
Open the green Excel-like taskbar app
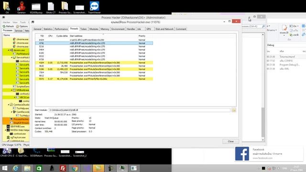click(39, 168)
